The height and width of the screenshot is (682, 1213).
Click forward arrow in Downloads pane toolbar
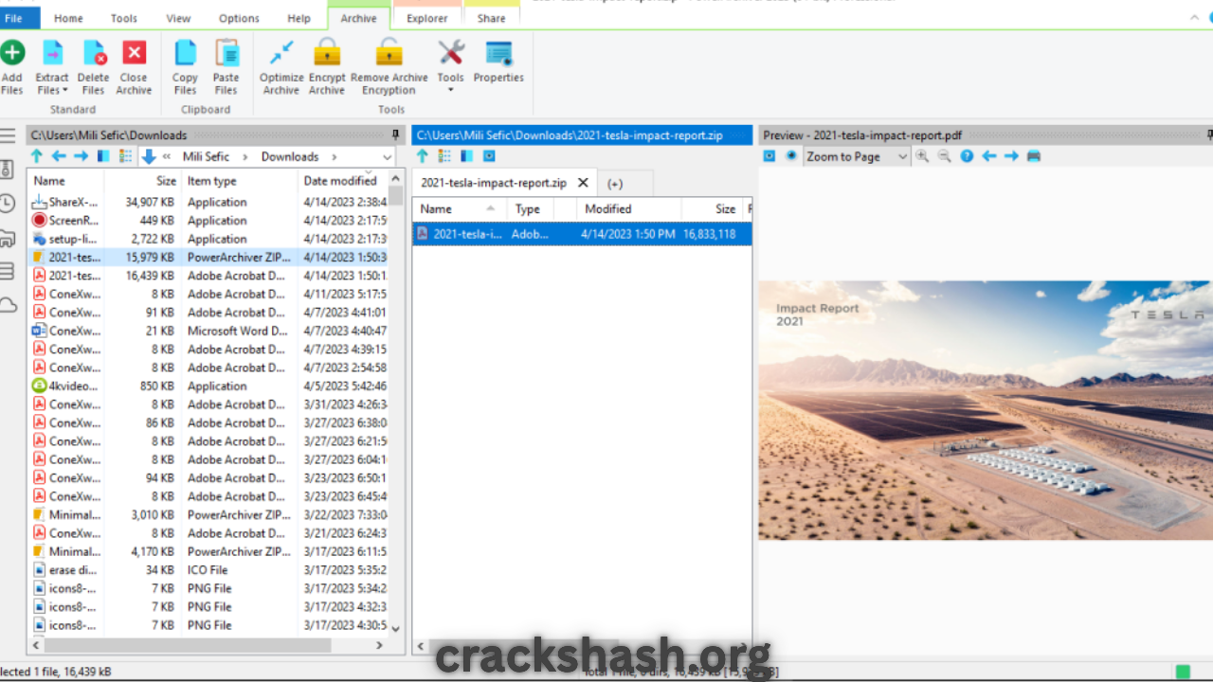81,156
